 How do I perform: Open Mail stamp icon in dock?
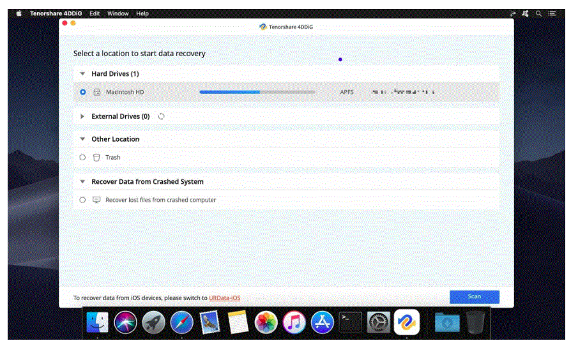209,322
